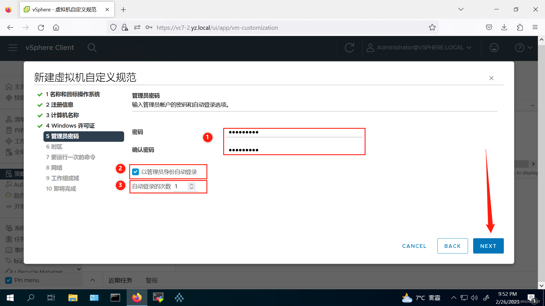Collapse the Lifecycle Manager sidebar chevron
The height and width of the screenshot is (306, 545).
coord(79,269)
